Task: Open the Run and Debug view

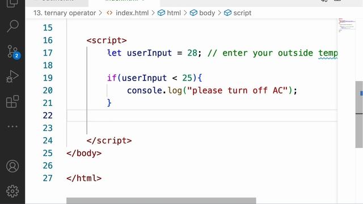Action: click(x=12, y=76)
